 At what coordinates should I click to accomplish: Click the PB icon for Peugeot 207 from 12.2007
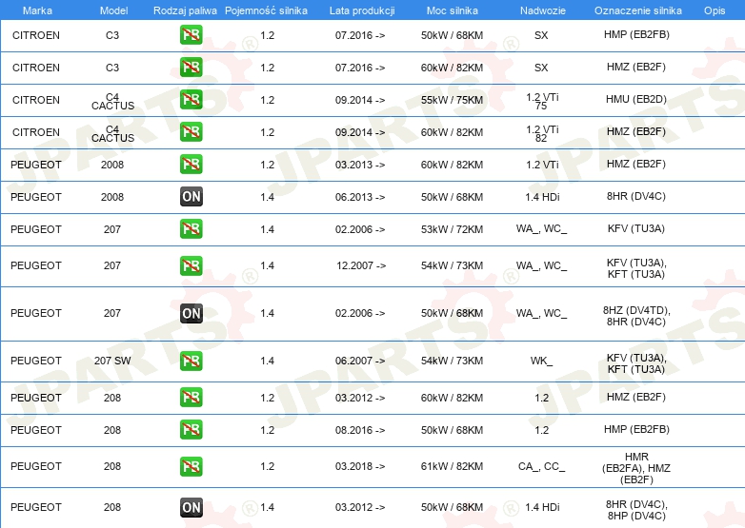coord(191,265)
